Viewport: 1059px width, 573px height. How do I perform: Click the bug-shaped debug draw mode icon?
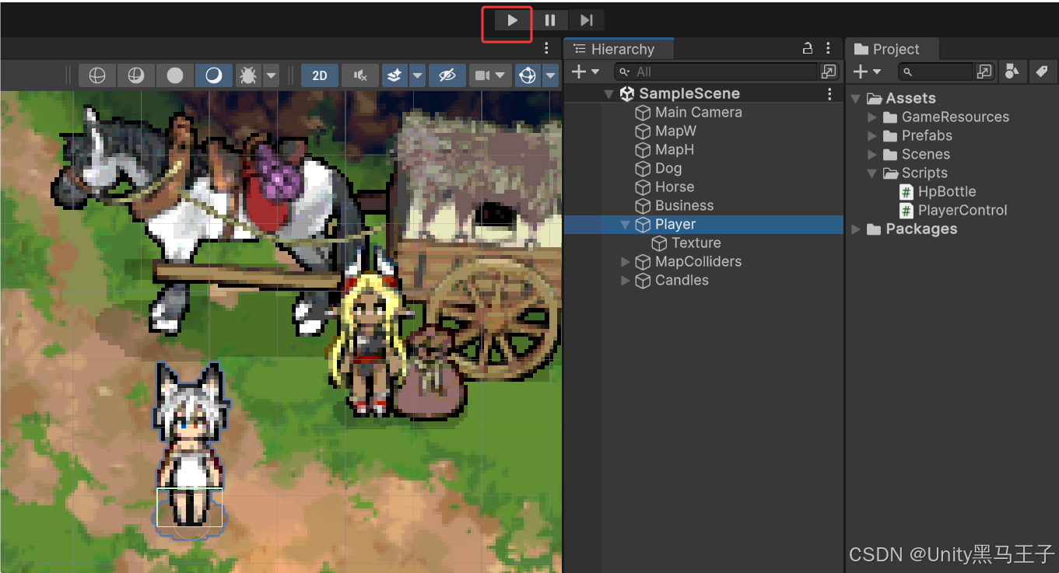click(x=248, y=75)
